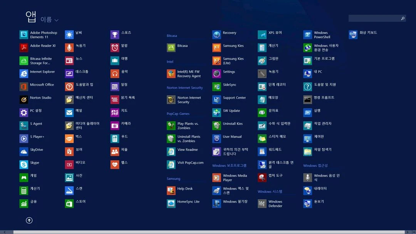Click the Norton Internet Security group header
Viewport: 416px width, 234px height.
click(185, 87)
